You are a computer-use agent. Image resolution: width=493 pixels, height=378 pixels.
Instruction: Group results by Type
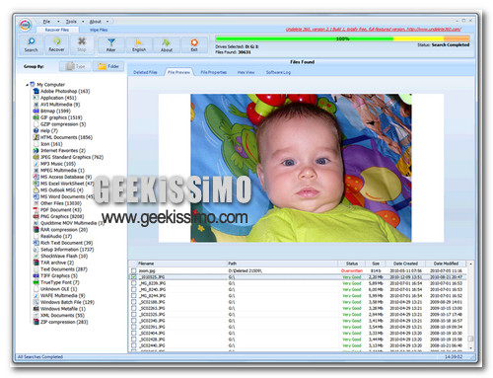tap(75, 66)
